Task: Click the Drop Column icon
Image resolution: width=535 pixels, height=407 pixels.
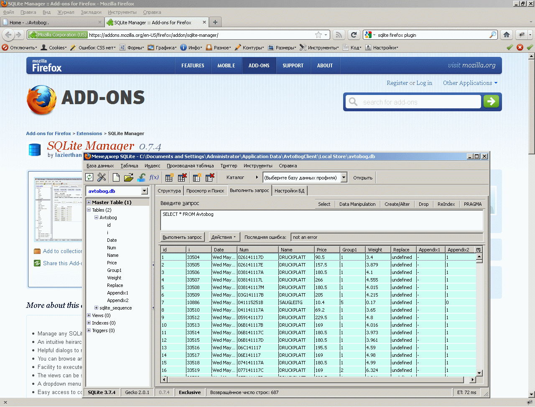Action: [210, 177]
